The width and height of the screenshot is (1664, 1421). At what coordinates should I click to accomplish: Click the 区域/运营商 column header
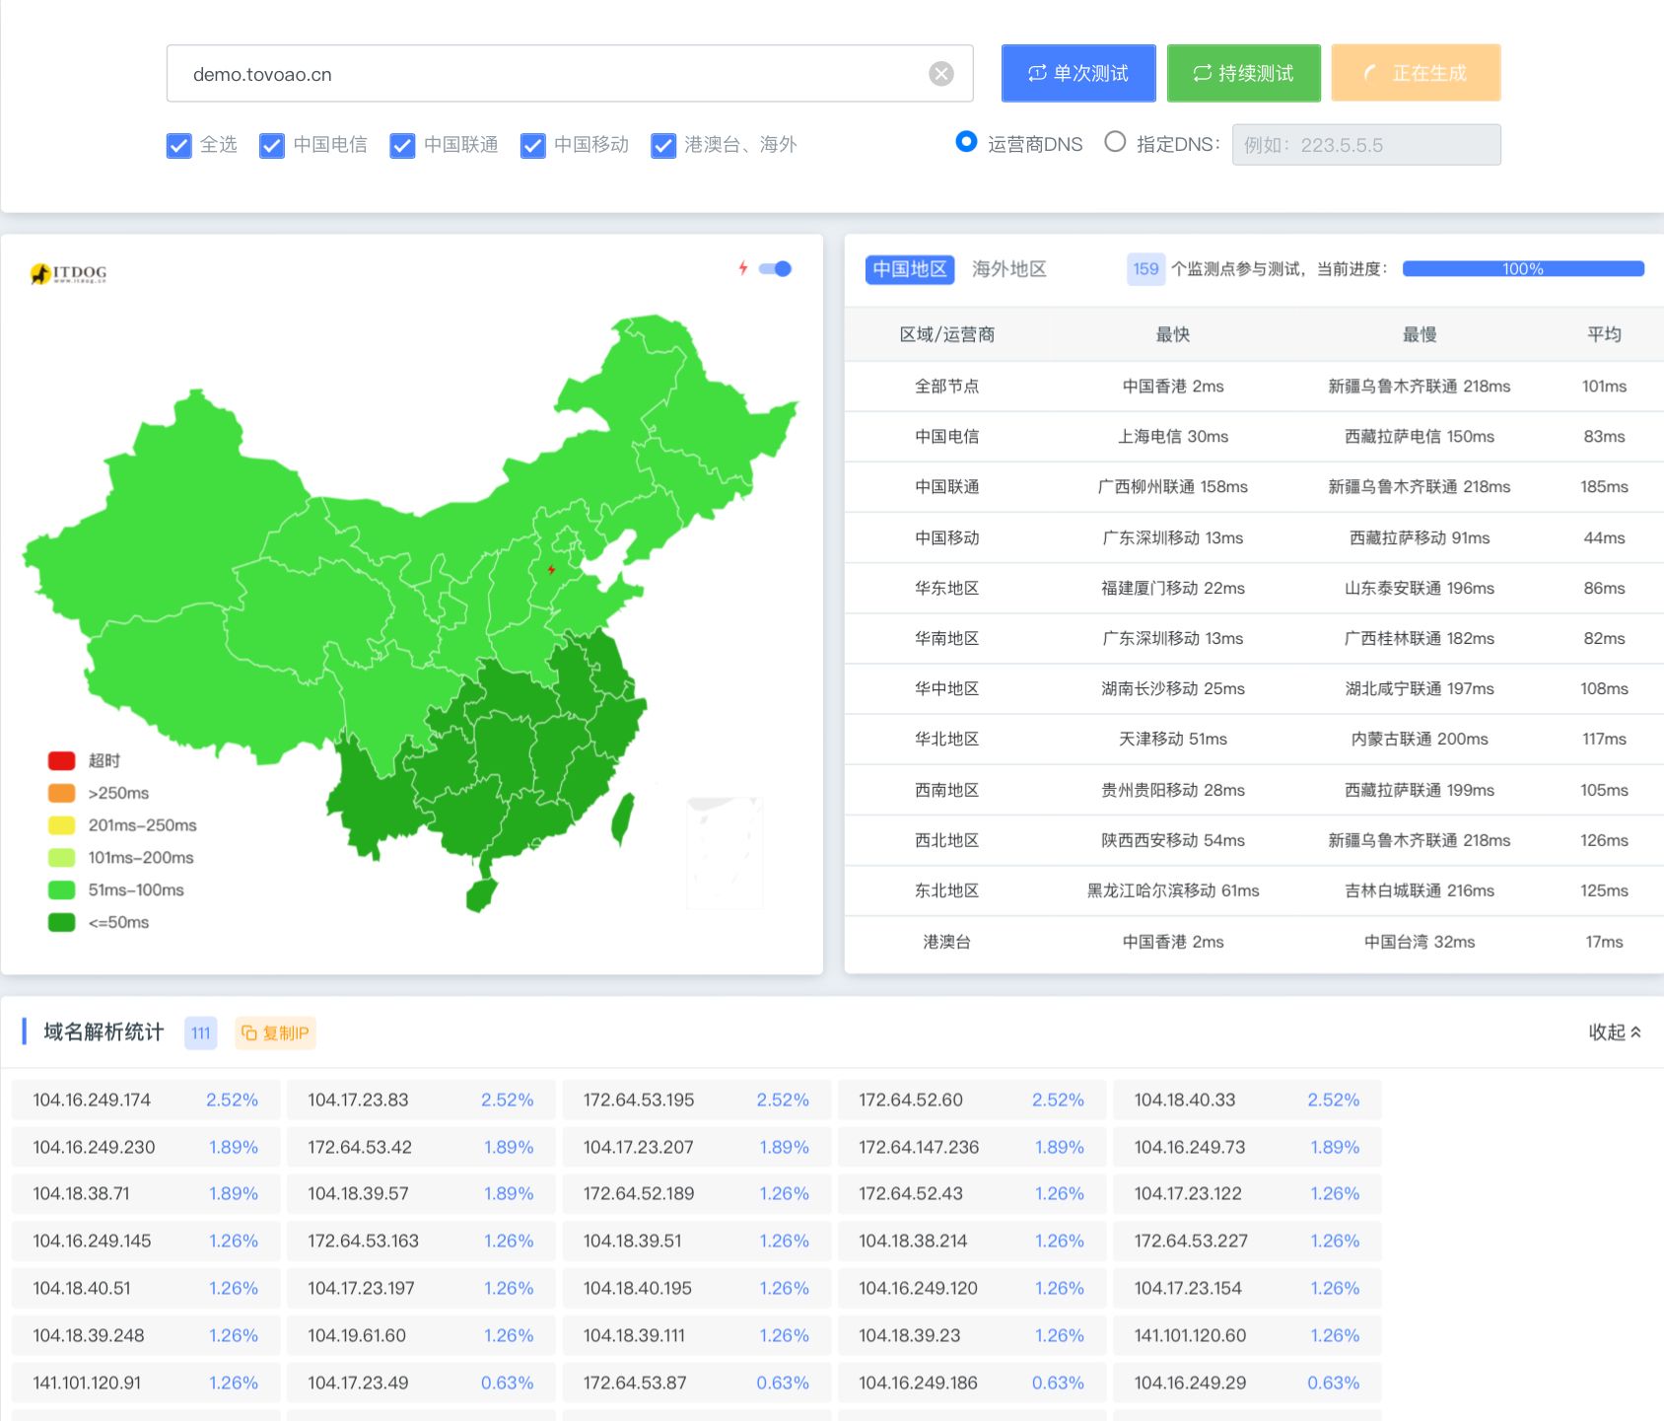click(x=947, y=334)
